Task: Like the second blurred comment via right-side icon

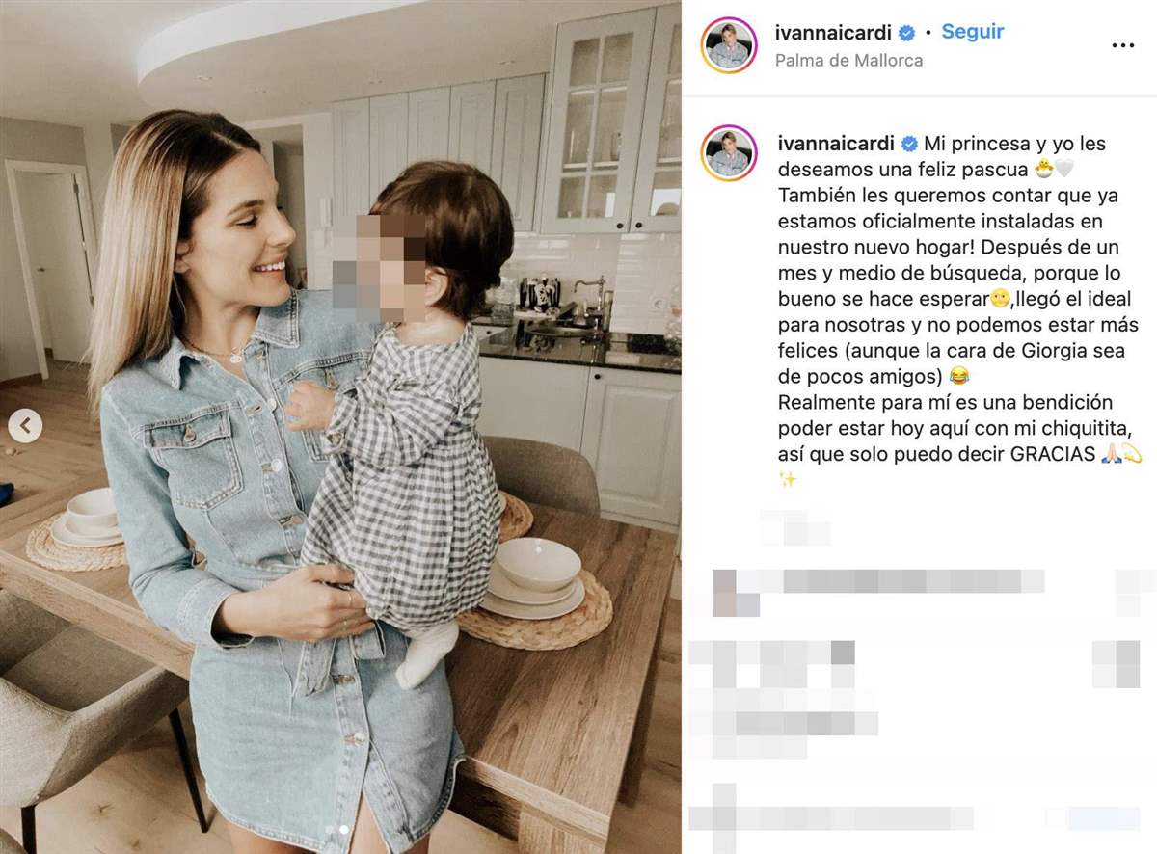Action: [1117, 664]
